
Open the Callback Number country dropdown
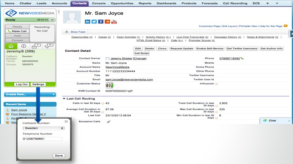[44, 128]
